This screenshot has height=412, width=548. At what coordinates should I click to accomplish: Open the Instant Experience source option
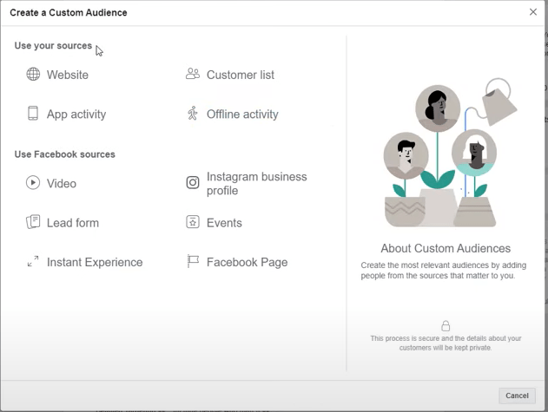click(95, 262)
